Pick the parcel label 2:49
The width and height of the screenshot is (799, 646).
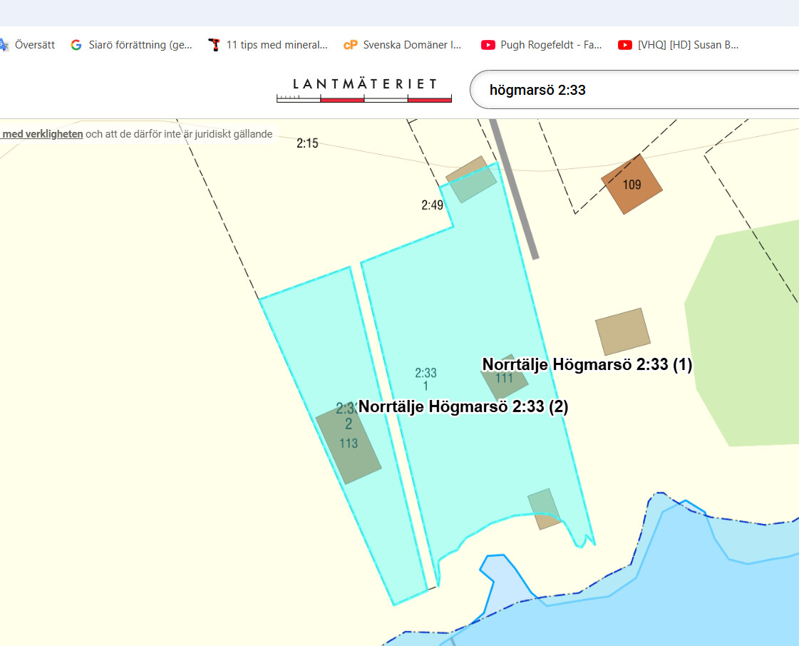pyautogui.click(x=432, y=205)
